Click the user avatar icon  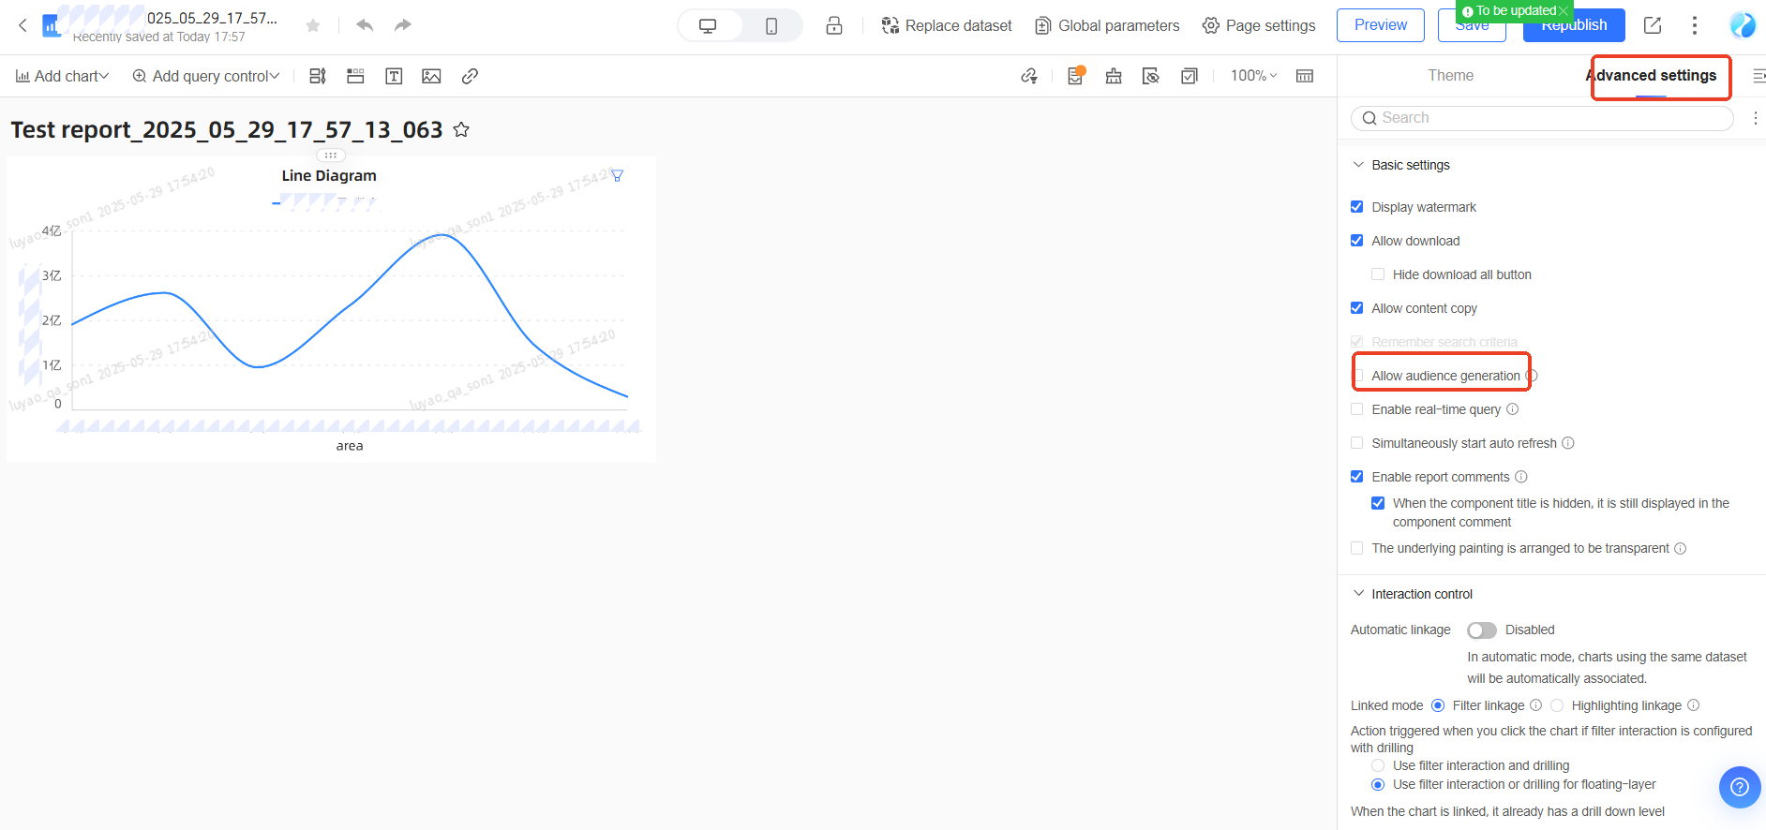[x=1743, y=25]
